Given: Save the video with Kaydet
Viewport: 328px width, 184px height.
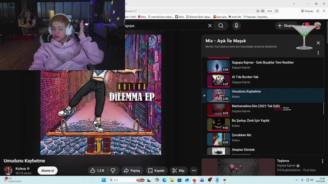Looking at the screenshot, I should [x=157, y=171].
